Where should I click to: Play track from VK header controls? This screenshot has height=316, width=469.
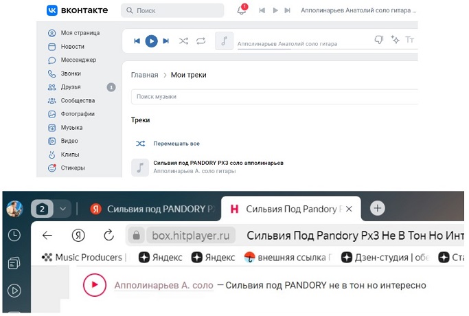[275, 10]
